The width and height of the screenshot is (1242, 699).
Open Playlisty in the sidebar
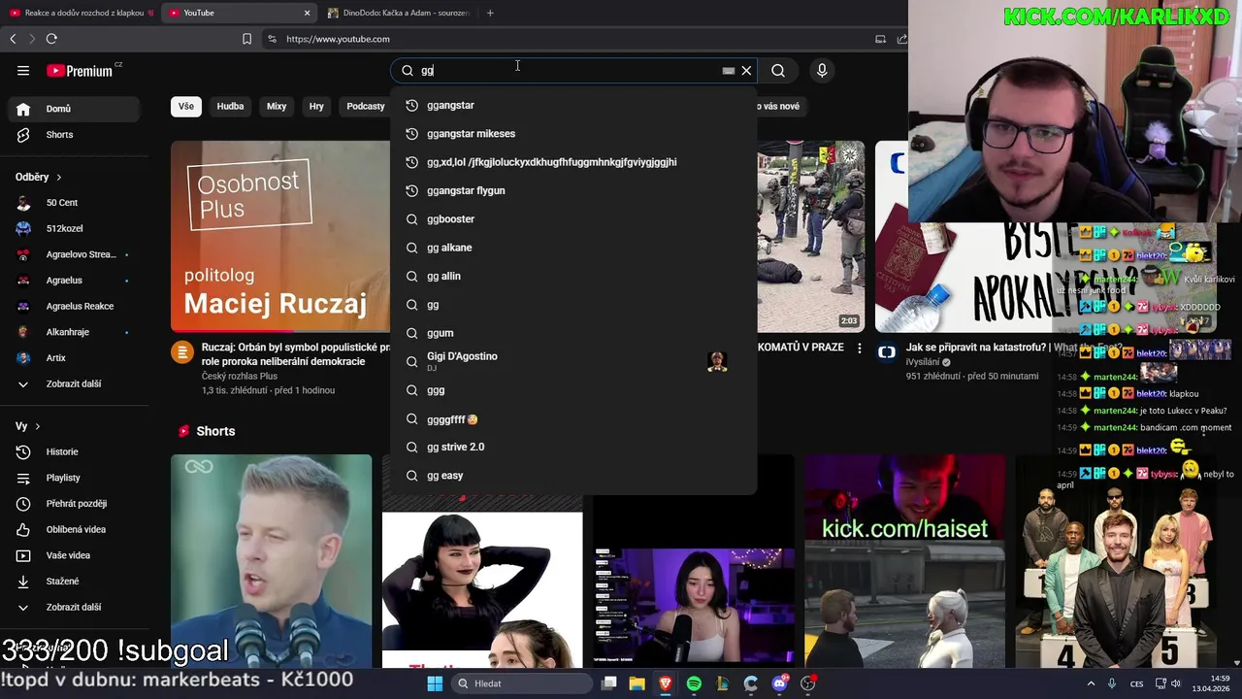click(x=74, y=478)
